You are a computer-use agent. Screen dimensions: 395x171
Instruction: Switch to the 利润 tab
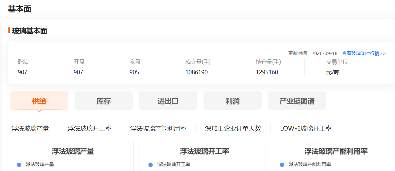232,101
